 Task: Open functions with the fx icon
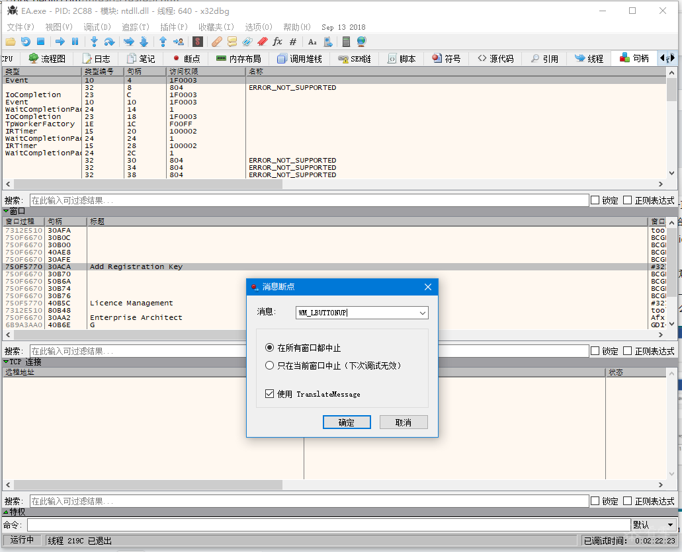tap(278, 42)
